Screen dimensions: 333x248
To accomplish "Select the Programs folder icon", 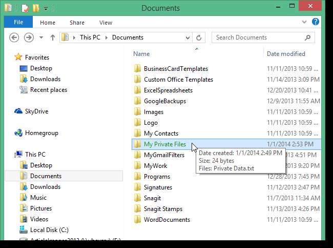I will point(137,177).
